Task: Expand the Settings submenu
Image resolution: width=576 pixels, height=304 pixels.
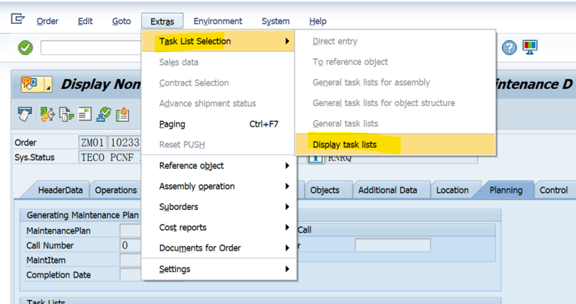Action: (218, 269)
